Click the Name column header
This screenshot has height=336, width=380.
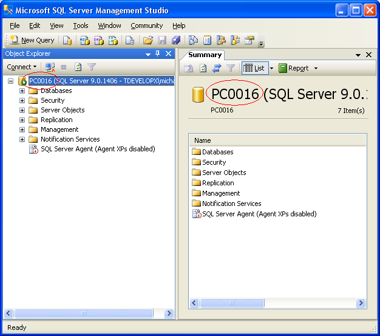(277, 140)
